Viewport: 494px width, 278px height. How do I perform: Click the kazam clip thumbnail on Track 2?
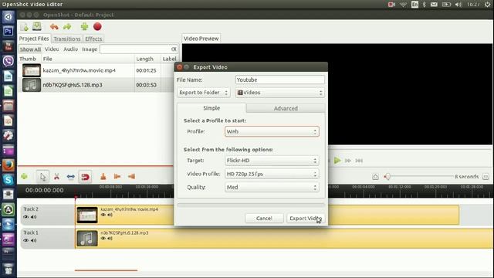tap(87, 215)
